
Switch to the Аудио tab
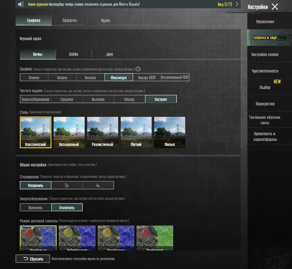tap(105, 20)
